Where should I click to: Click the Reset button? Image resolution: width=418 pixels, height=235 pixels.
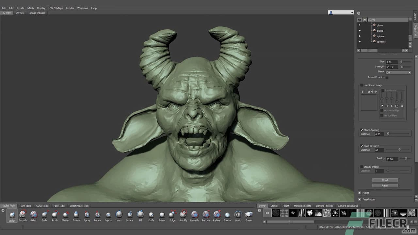385,185
